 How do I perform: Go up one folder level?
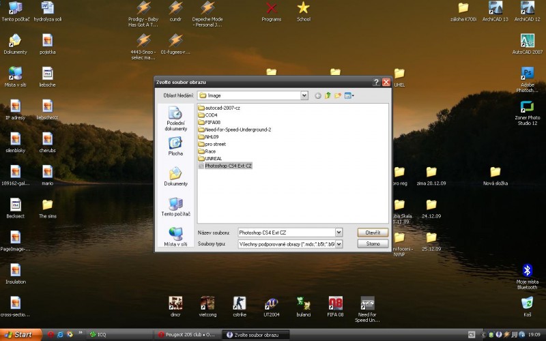[x=328, y=95]
